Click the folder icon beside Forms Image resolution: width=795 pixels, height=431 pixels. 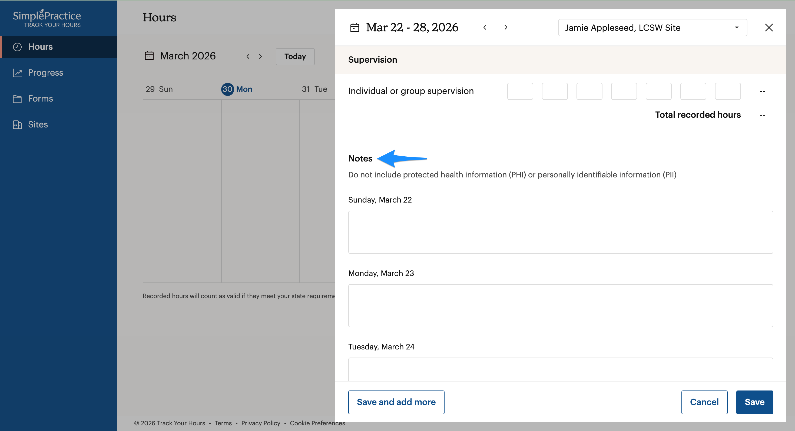[x=17, y=99]
